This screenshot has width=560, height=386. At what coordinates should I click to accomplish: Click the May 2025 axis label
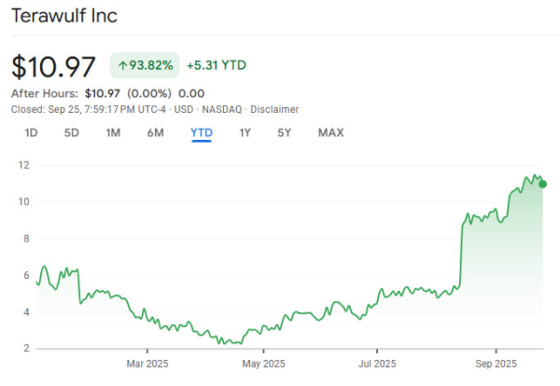pos(264,364)
